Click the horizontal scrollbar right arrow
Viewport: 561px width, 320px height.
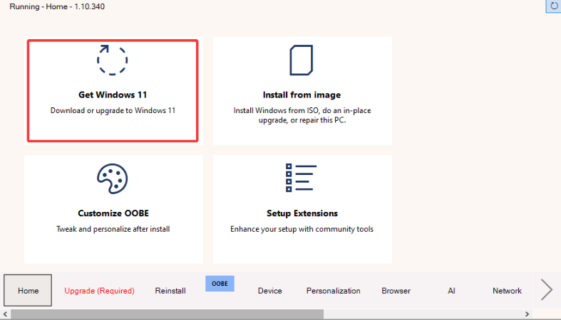pyautogui.click(x=527, y=314)
